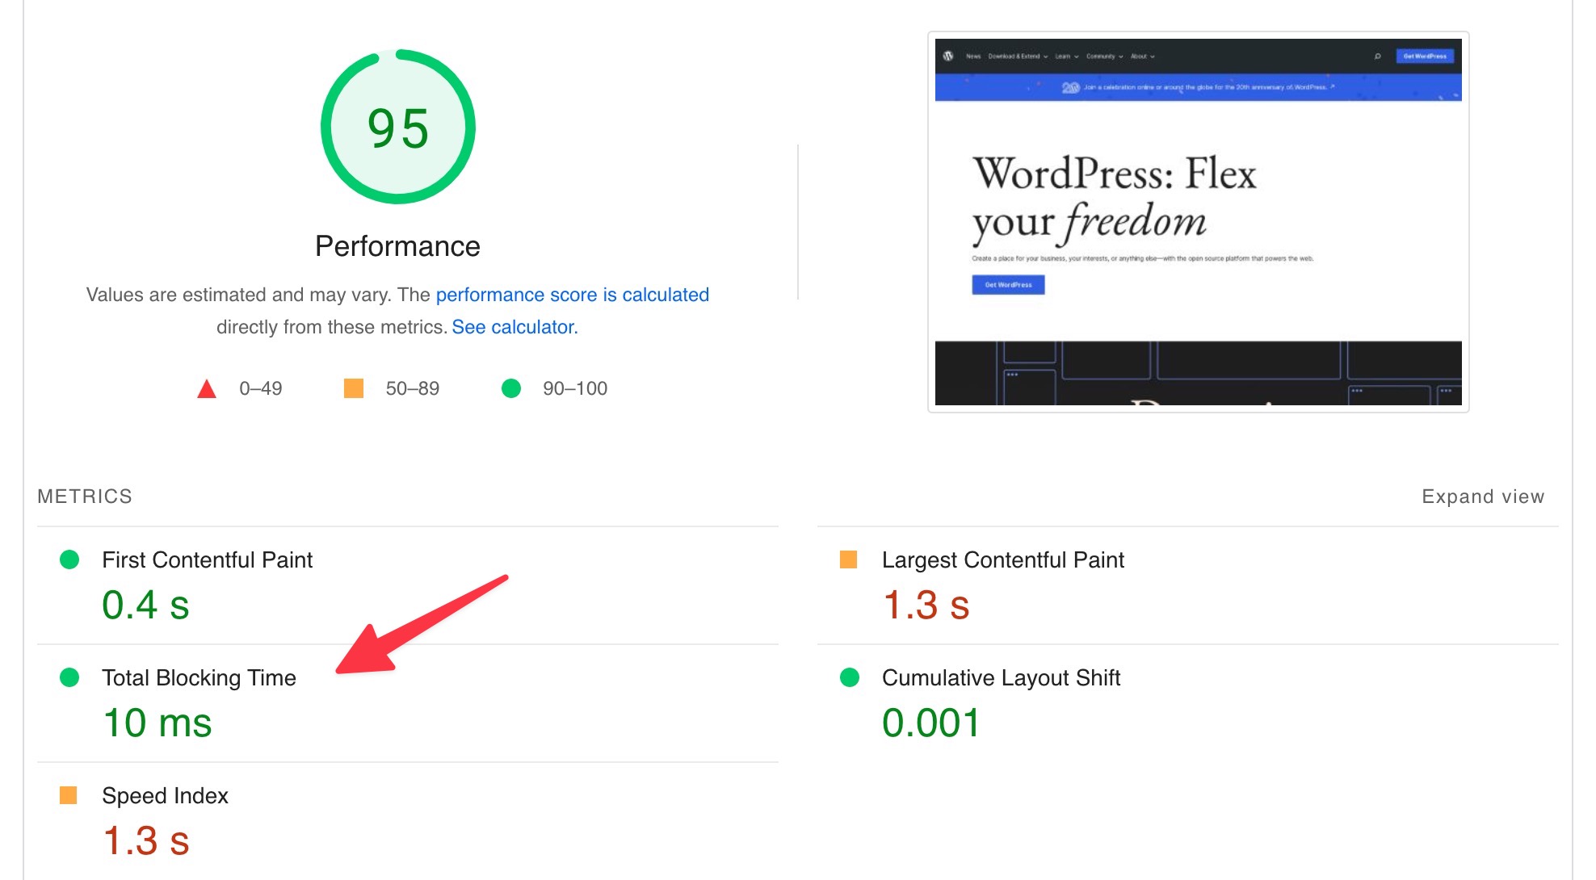Click the Total Blocking Time label
This screenshot has height=880, width=1596.
coord(199,677)
